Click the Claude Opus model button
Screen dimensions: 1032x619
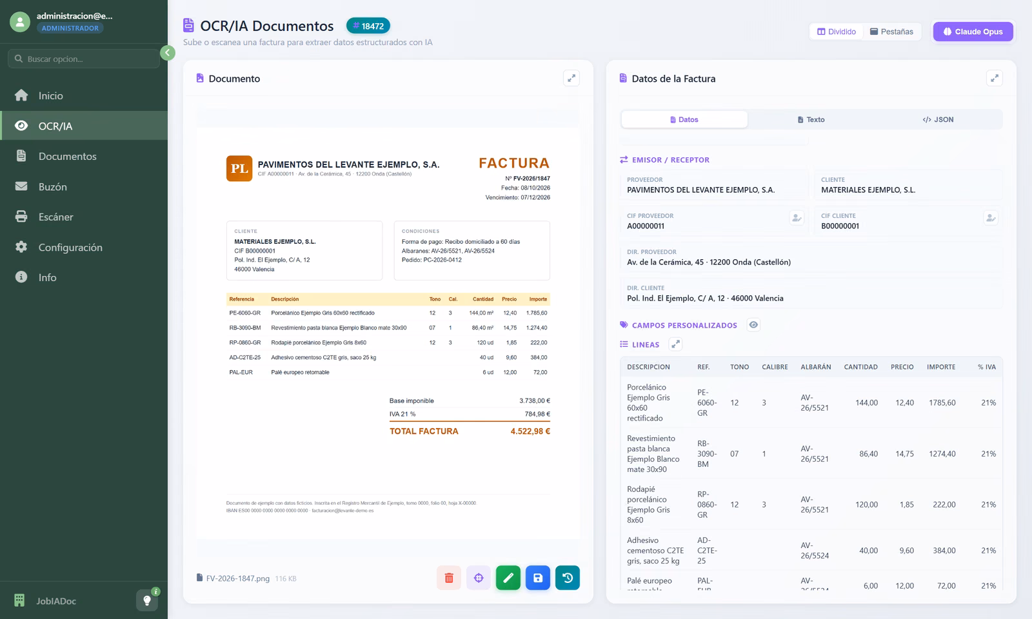(x=973, y=32)
